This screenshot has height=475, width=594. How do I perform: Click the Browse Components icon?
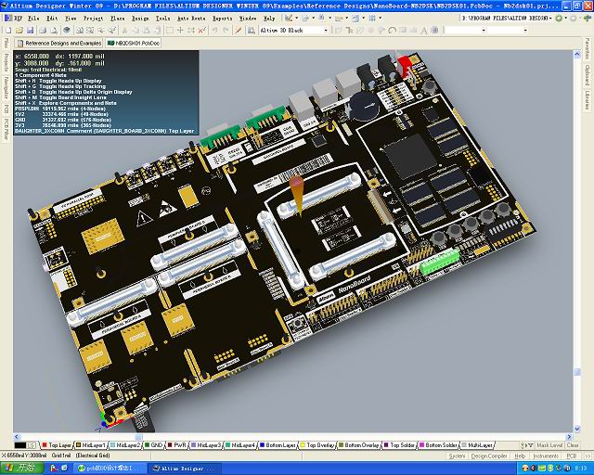tap(251, 31)
